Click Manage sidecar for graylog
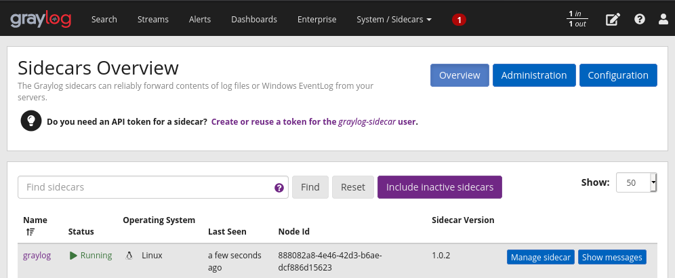This screenshot has width=675, height=278. click(x=541, y=257)
